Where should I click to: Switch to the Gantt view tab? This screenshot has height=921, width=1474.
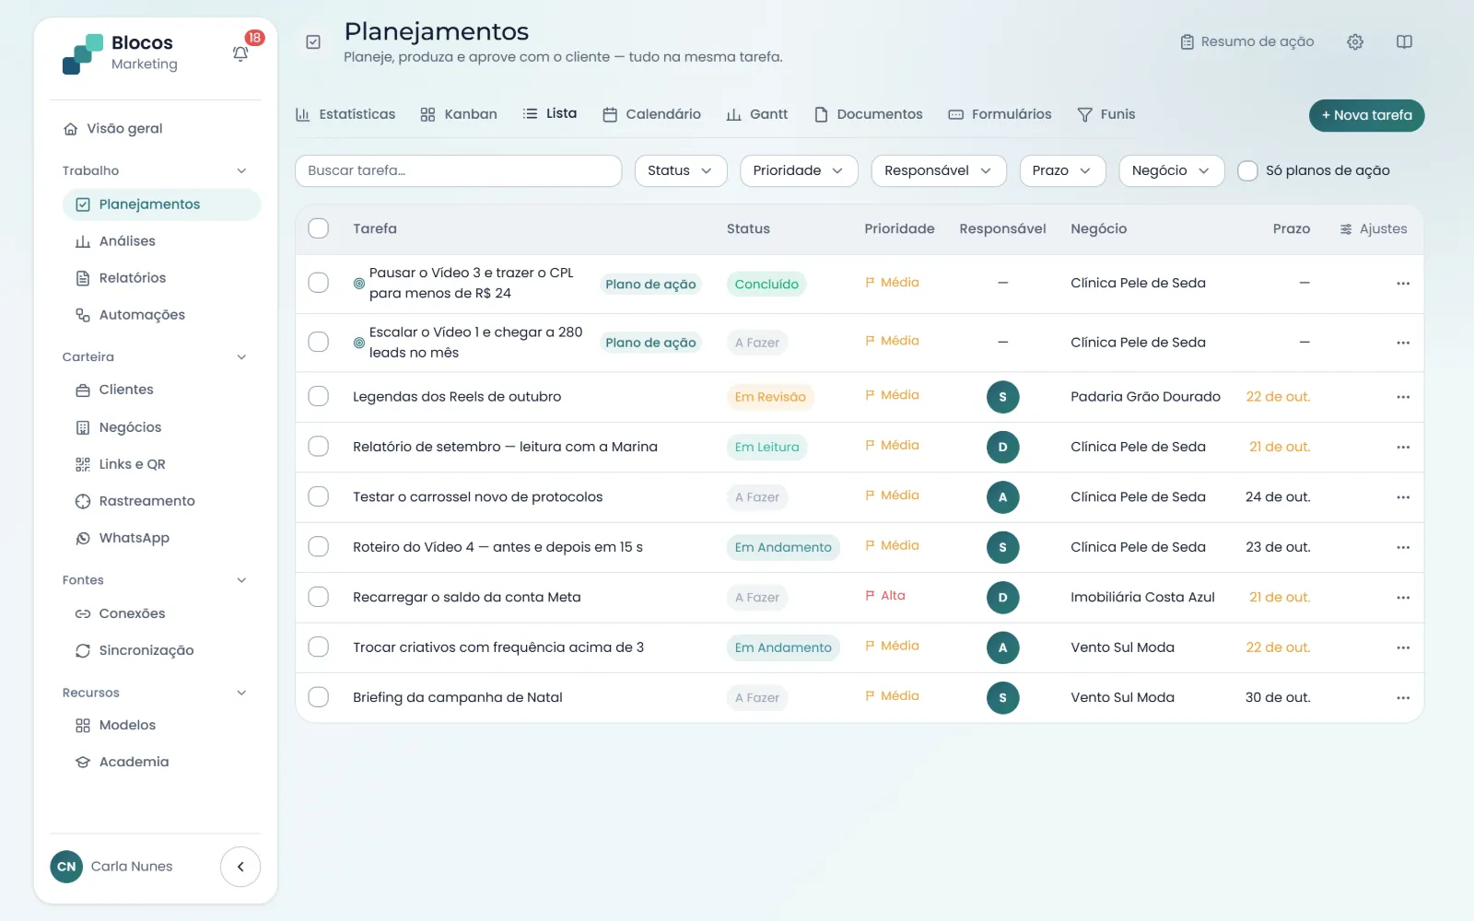pos(757,114)
